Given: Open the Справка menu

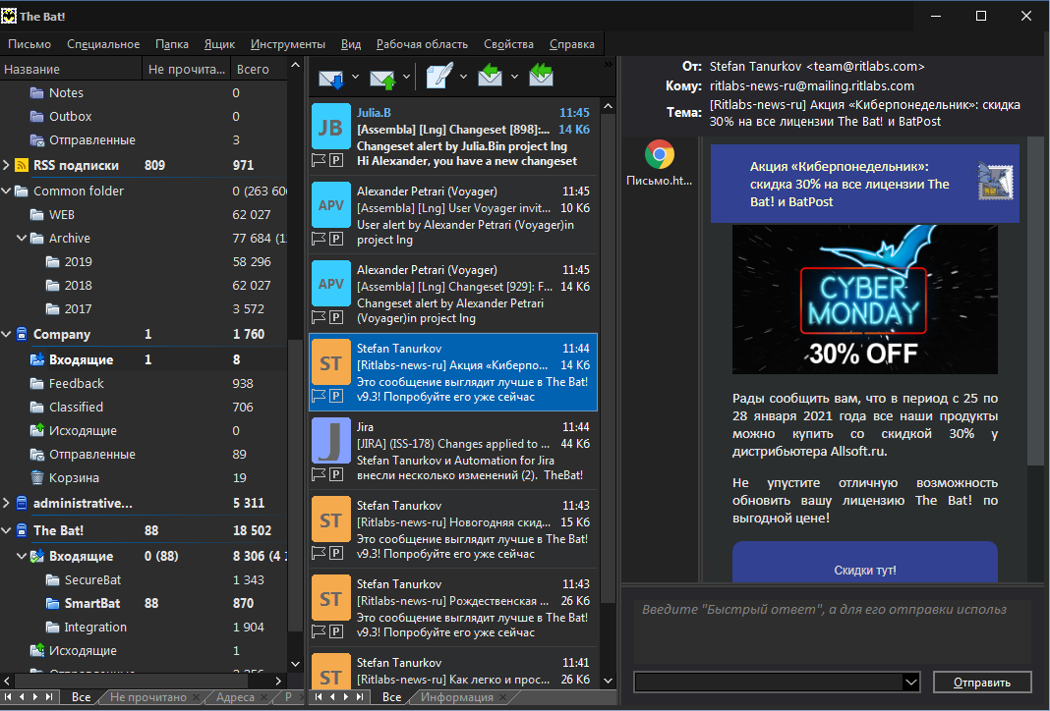Looking at the screenshot, I should [572, 44].
